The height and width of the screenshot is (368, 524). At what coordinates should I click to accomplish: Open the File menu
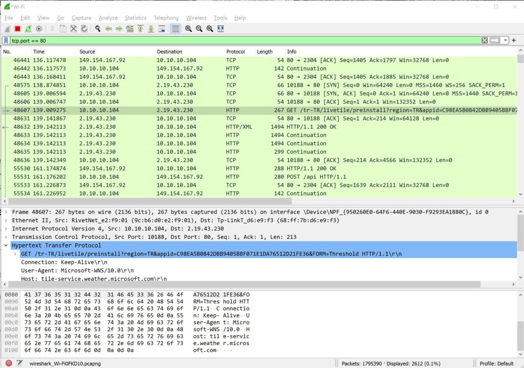9,18
